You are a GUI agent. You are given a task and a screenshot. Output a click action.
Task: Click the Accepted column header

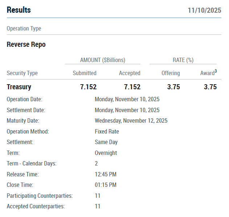tap(130, 73)
